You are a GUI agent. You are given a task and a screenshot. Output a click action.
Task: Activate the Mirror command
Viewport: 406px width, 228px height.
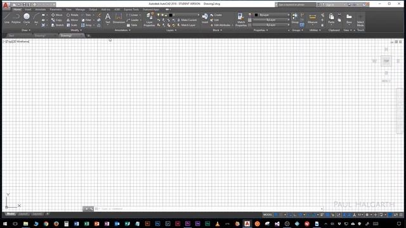click(x=72, y=20)
